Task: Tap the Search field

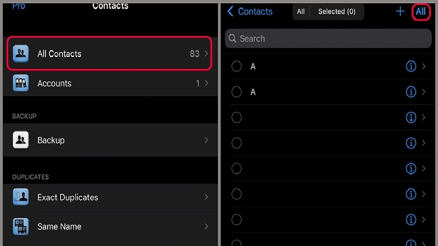Action: coord(328,39)
